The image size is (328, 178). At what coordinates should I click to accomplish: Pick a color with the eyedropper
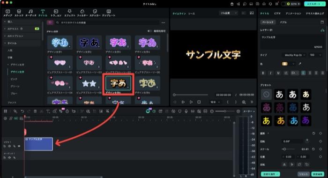point(299,64)
